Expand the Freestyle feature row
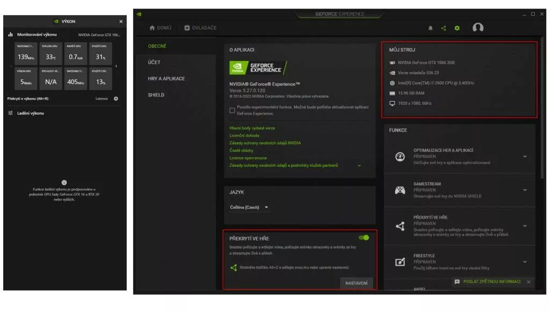The height and width of the screenshot is (312, 550). [x=524, y=262]
